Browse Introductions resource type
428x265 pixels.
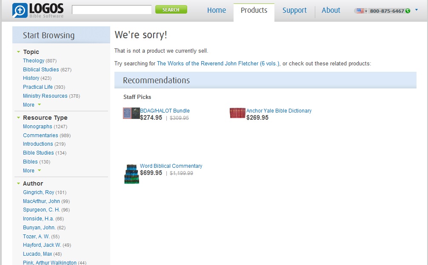click(x=38, y=144)
